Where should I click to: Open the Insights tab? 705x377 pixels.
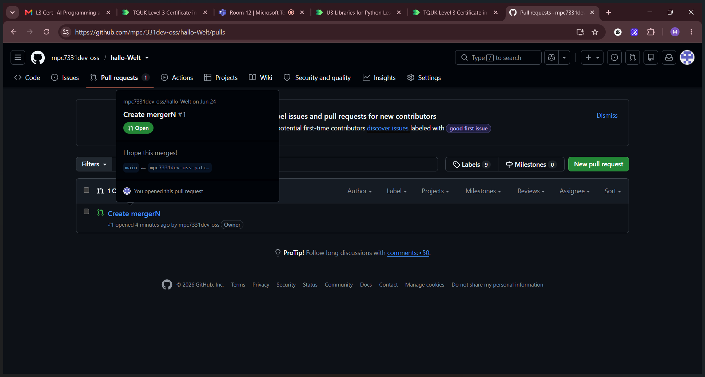(x=379, y=77)
